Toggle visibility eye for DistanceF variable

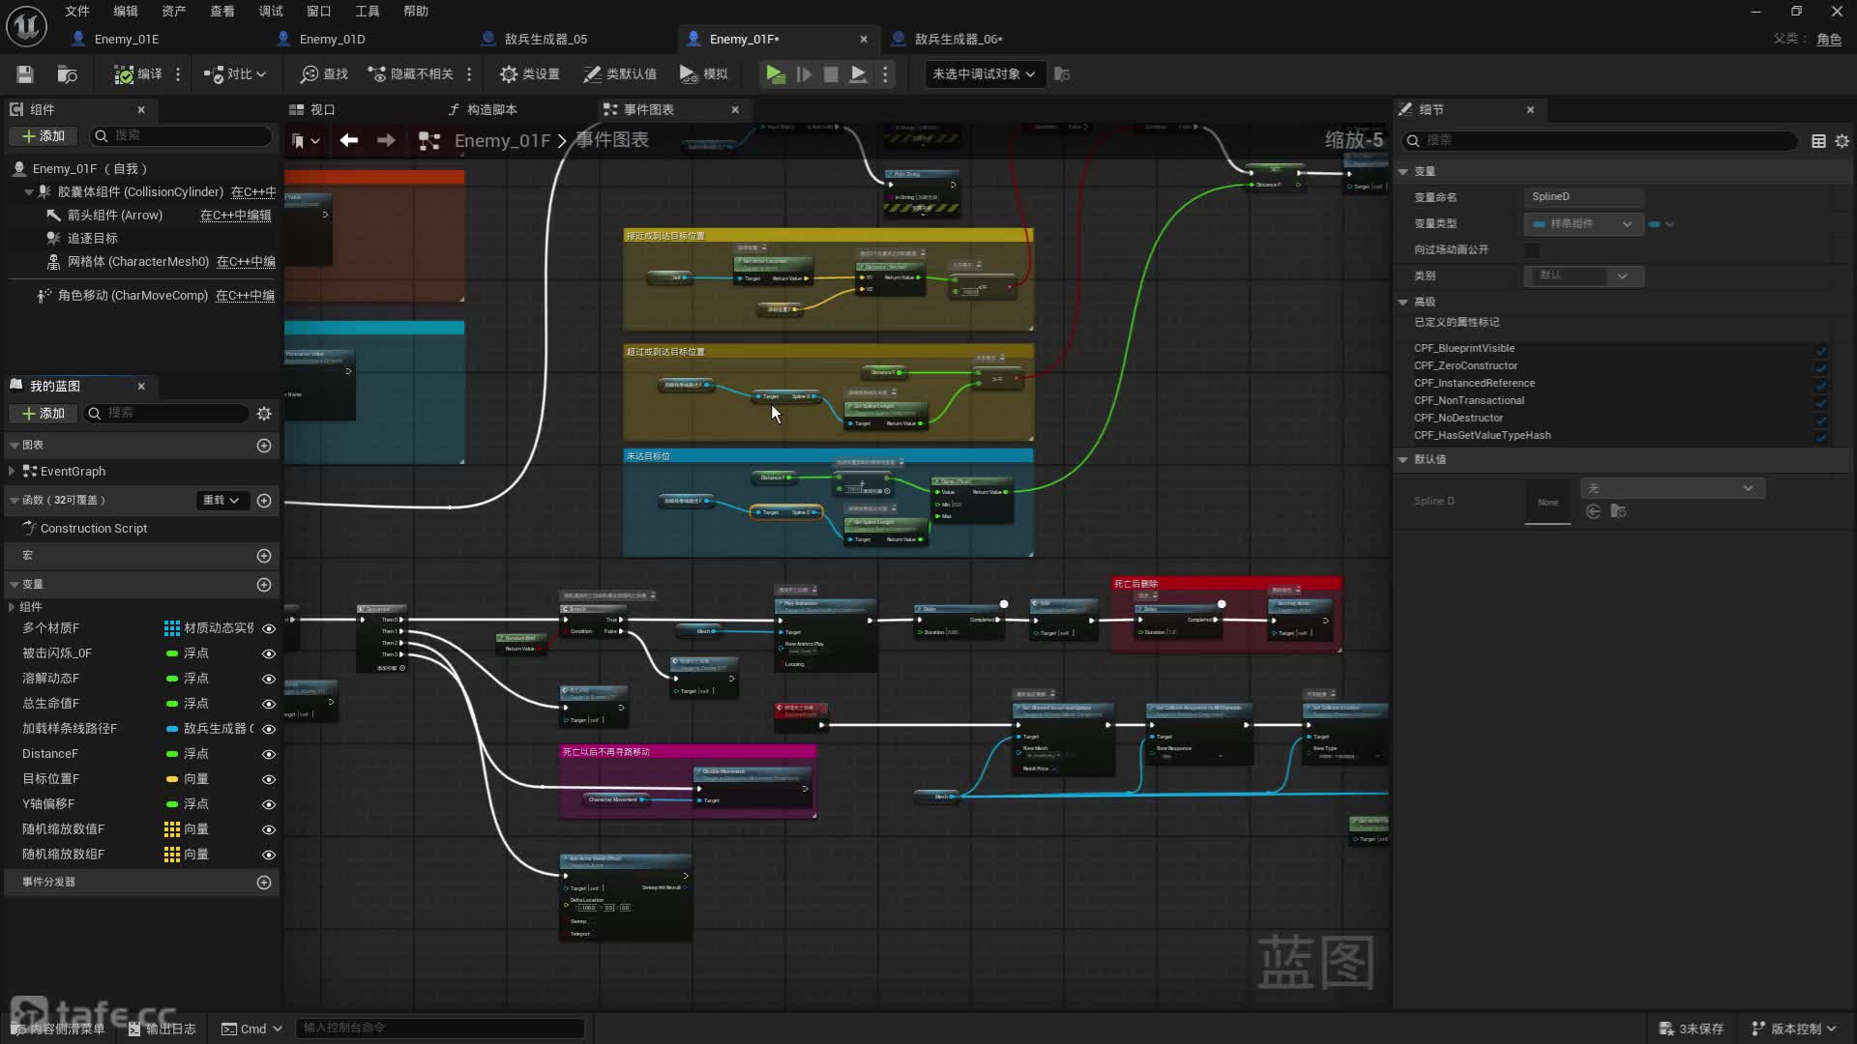pos(269,754)
